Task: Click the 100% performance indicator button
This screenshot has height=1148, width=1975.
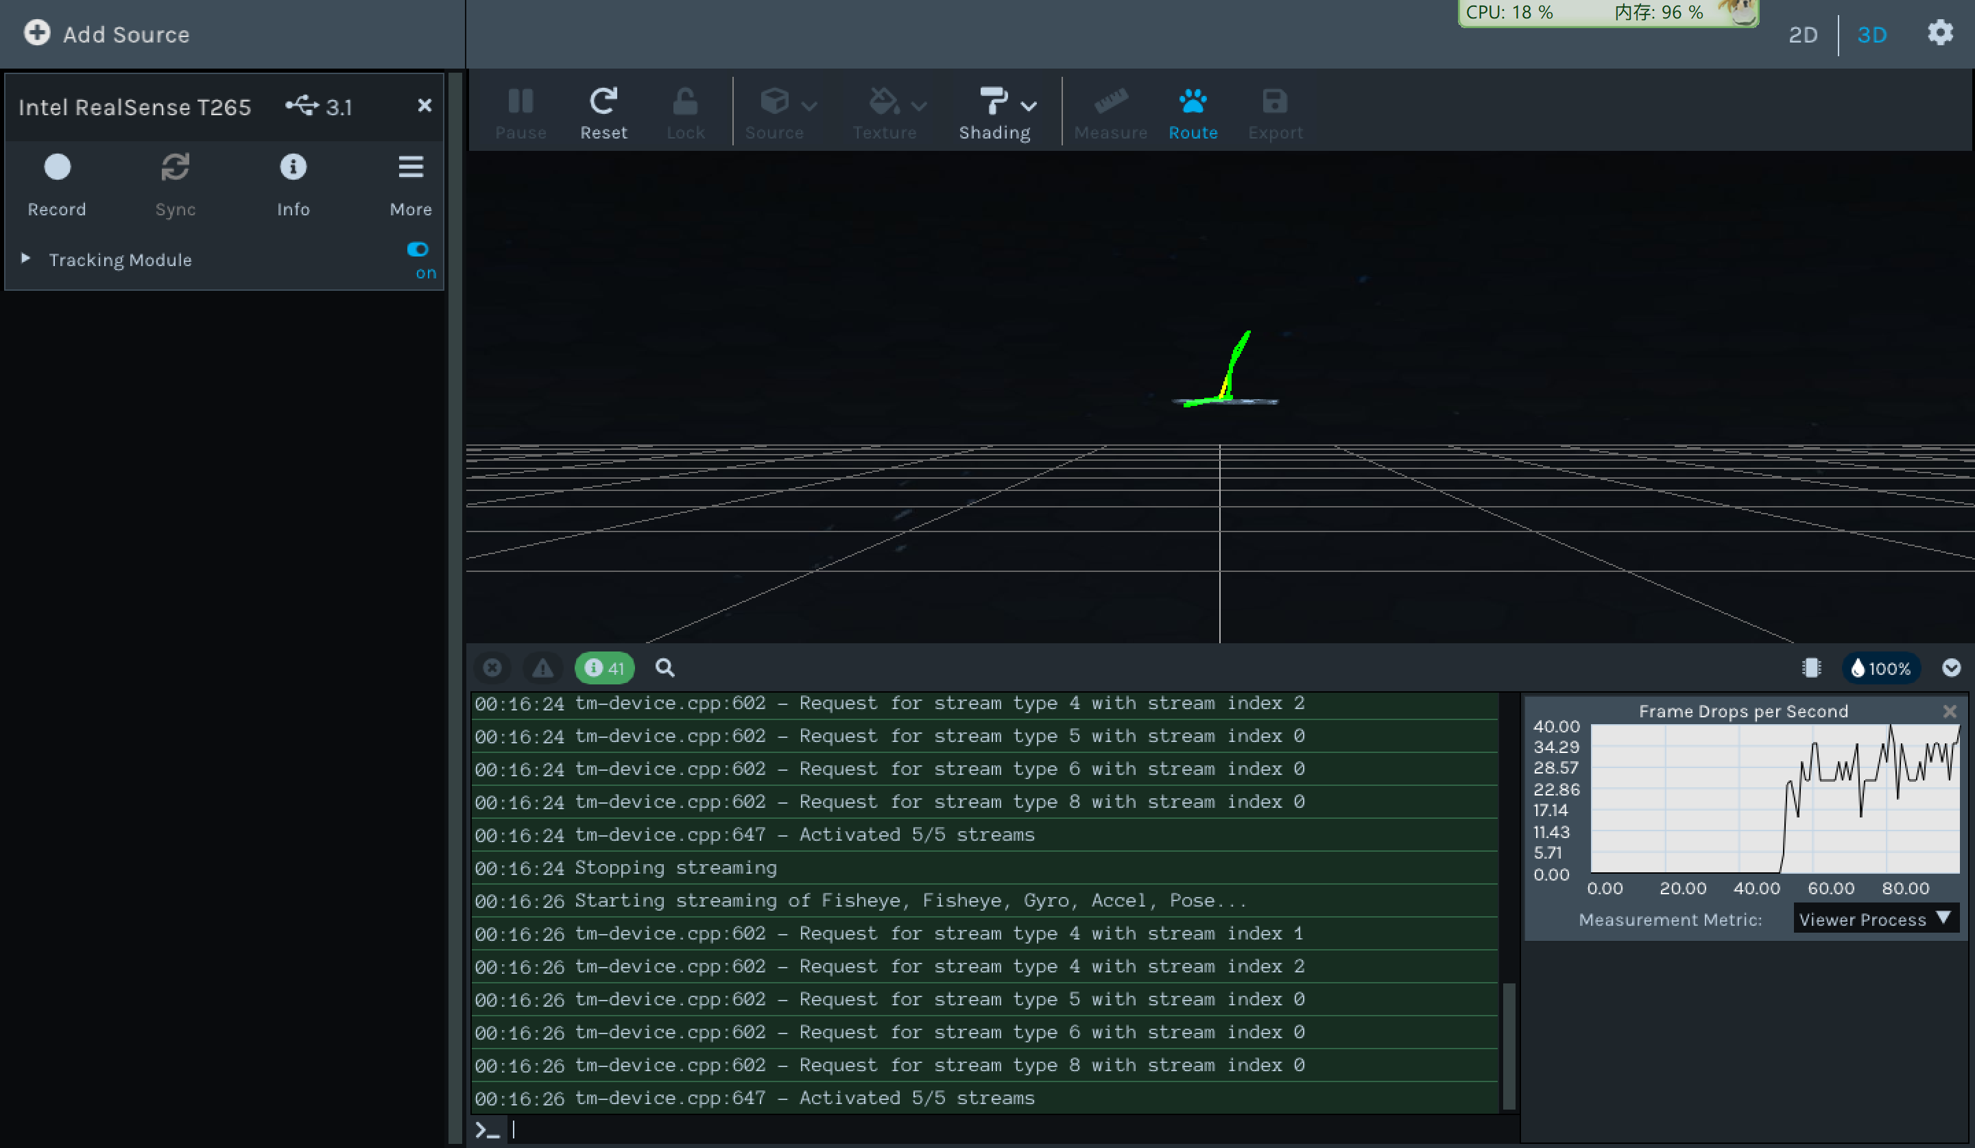Action: [1880, 669]
